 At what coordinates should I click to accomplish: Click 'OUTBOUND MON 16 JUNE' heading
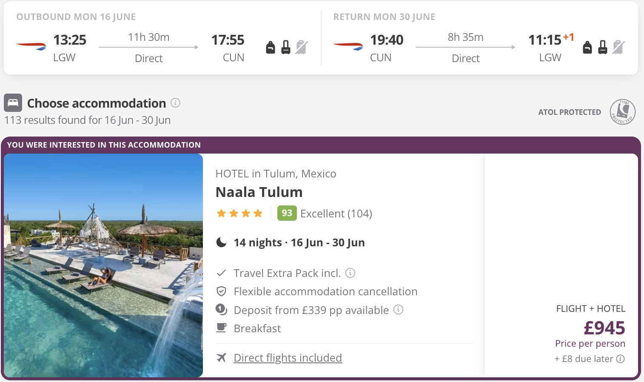pyautogui.click(x=76, y=17)
